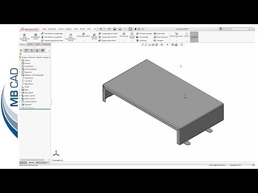Toggle the Instant3D button
This screenshot has height=193, width=258.
[x=194, y=37]
